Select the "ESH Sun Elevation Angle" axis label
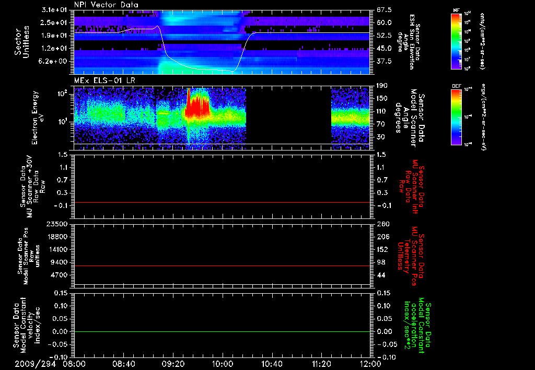Viewport: 535px width, 370px height. pos(409,42)
